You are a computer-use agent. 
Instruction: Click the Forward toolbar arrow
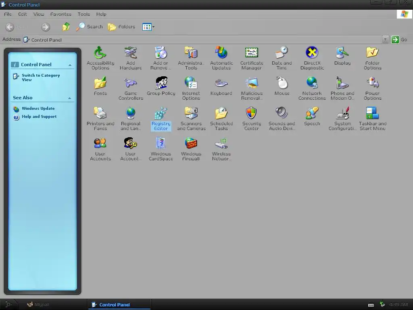46,27
